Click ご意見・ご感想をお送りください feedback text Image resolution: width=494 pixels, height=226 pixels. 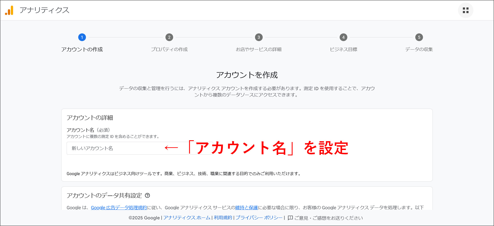[x=329, y=218]
